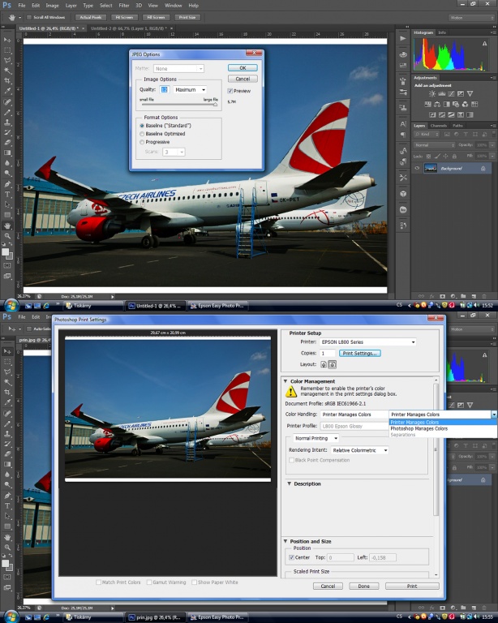Switch to the Info tab beside Histogram
498x623 pixels.
(x=442, y=32)
